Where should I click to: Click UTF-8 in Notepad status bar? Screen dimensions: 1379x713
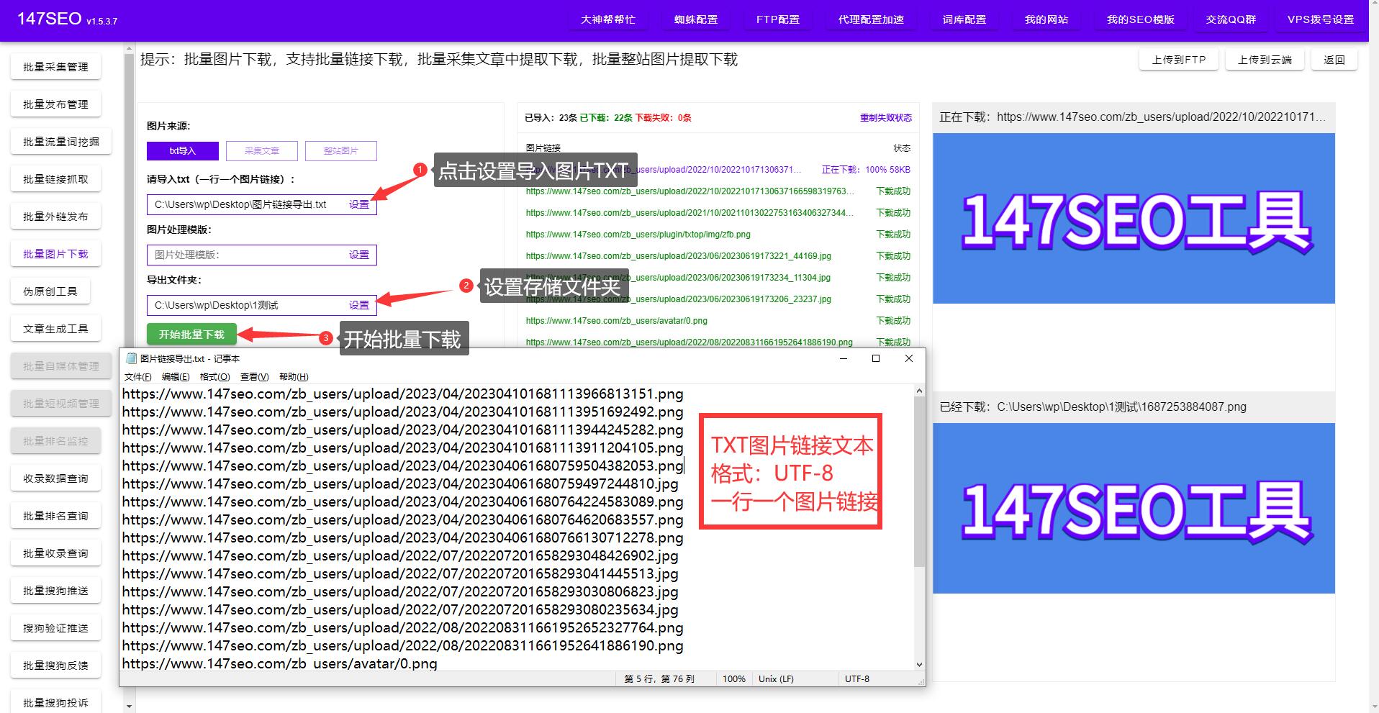pyautogui.click(x=856, y=679)
